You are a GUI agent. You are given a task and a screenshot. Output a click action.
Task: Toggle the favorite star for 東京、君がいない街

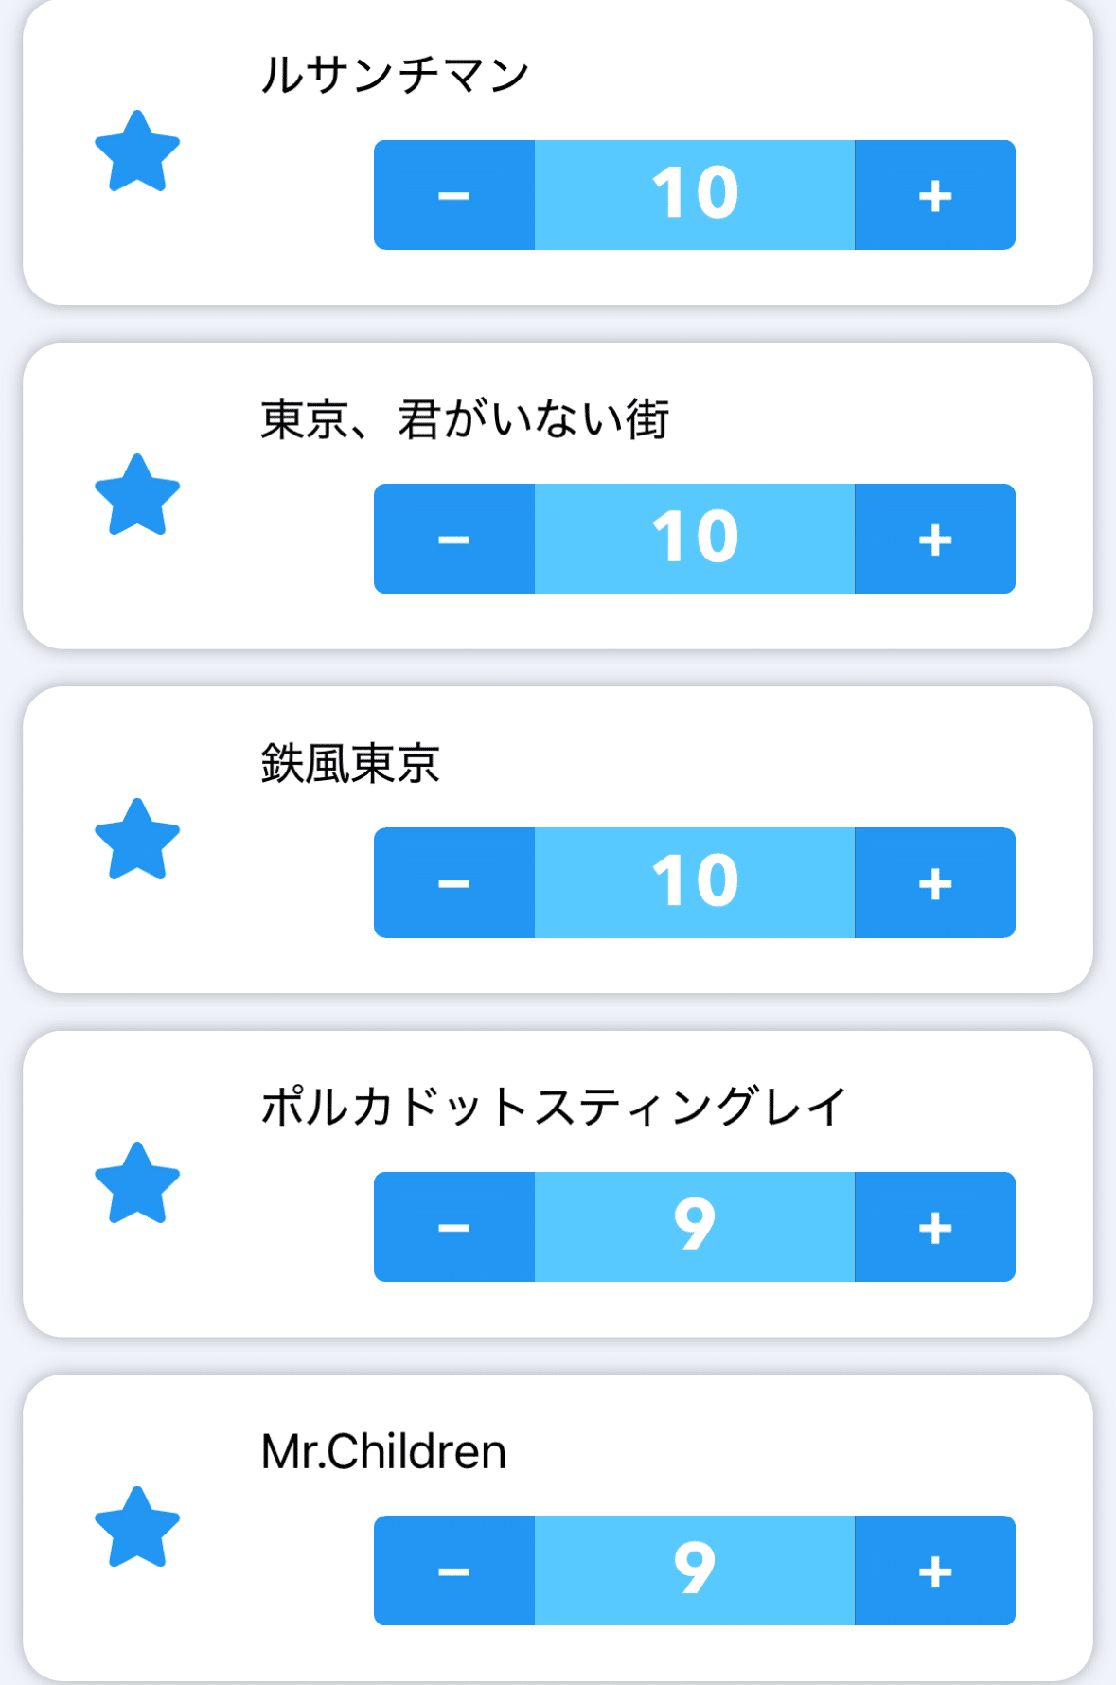[137, 495]
